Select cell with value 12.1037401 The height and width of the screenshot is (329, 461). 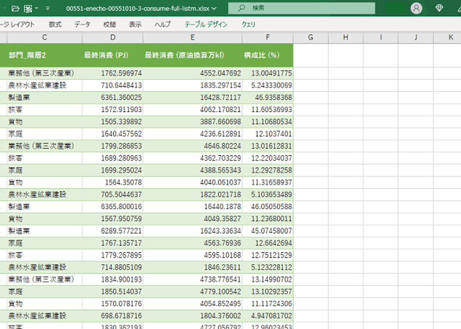267,134
